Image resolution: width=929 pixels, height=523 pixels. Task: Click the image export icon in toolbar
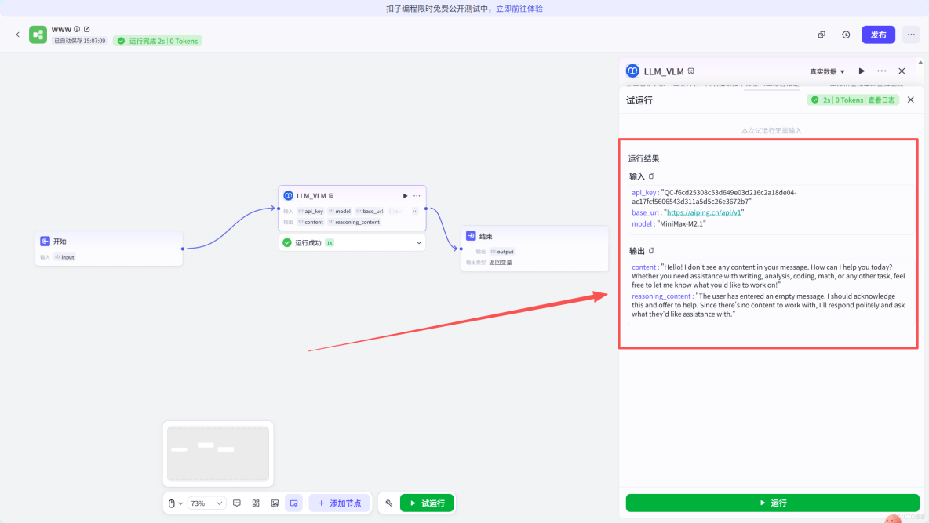[x=275, y=503]
